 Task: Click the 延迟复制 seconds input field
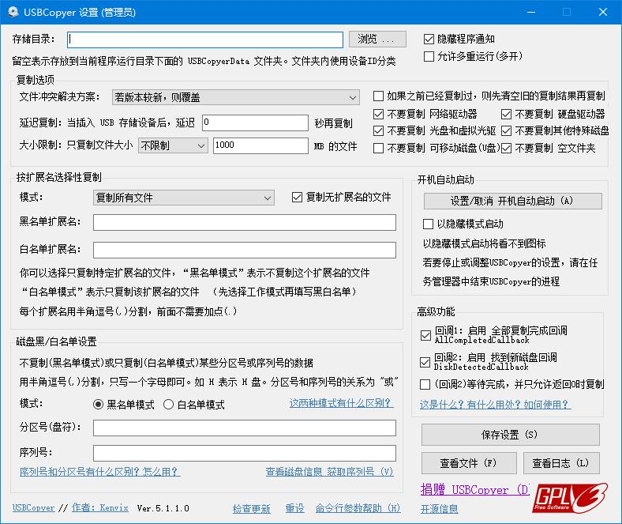point(255,123)
